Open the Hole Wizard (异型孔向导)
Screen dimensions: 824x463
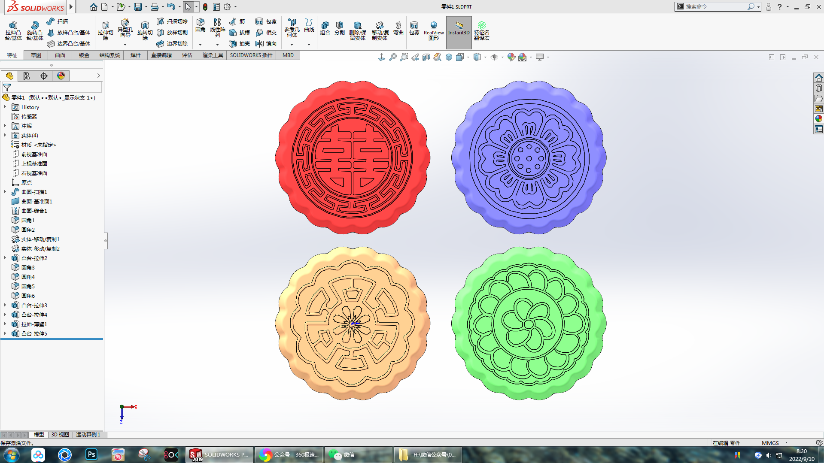[x=125, y=28]
